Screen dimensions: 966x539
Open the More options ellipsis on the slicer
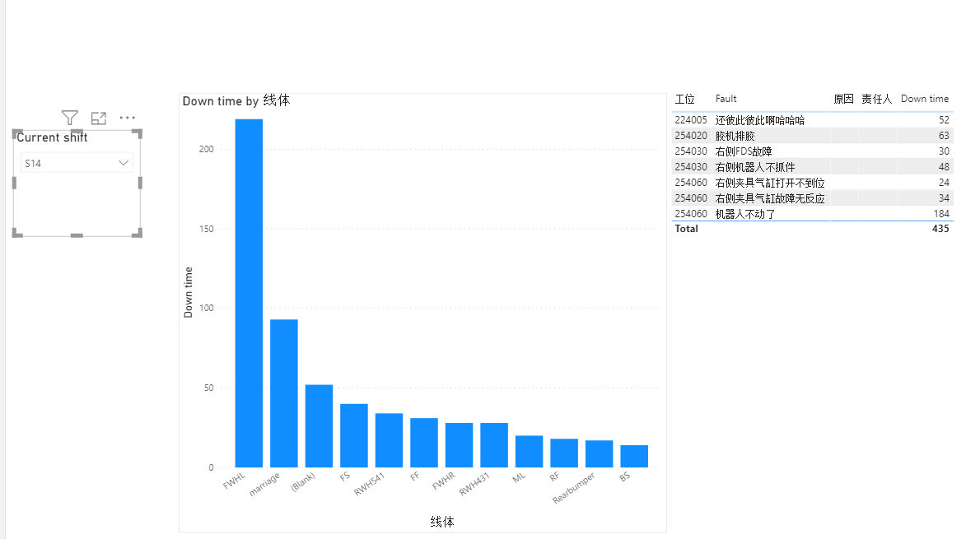click(128, 118)
